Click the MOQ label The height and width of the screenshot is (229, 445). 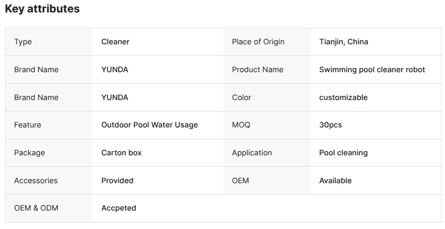(241, 125)
